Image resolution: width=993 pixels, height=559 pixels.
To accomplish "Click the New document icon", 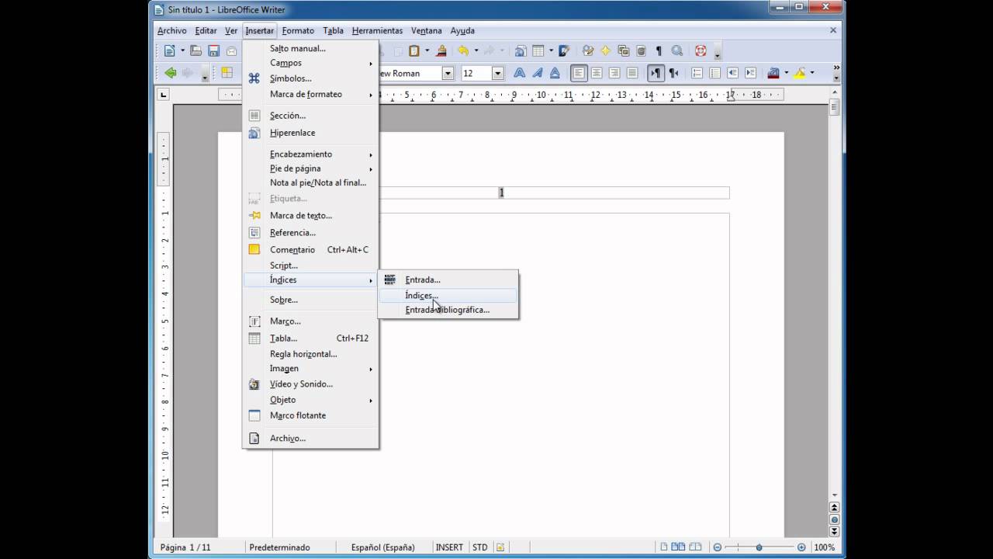I will tap(170, 51).
